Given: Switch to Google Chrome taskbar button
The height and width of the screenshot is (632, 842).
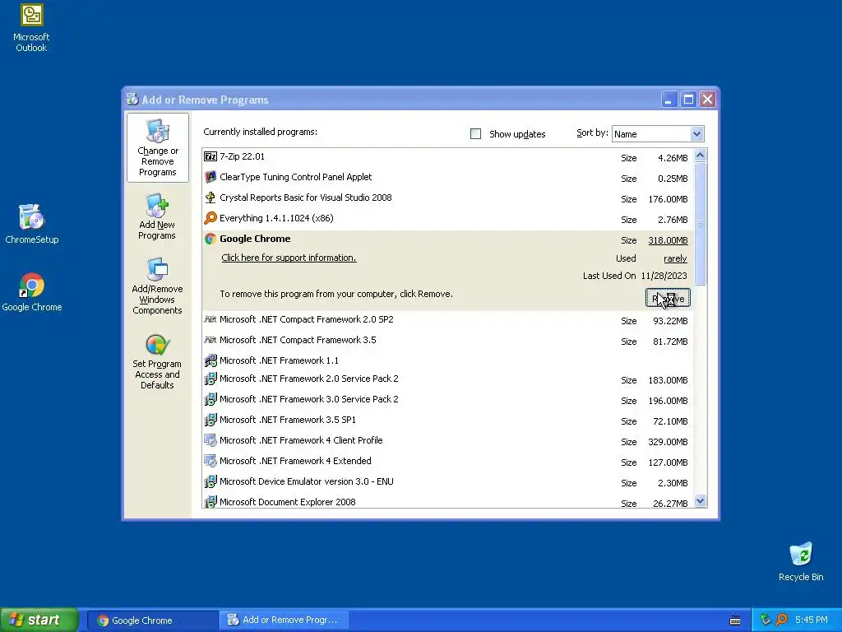Looking at the screenshot, I should 152,620.
